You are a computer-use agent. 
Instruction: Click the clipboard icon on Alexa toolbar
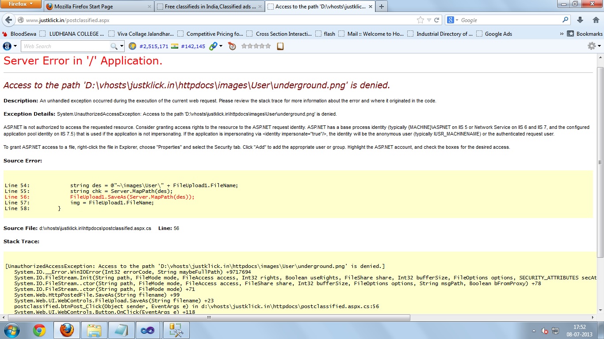pos(280,46)
